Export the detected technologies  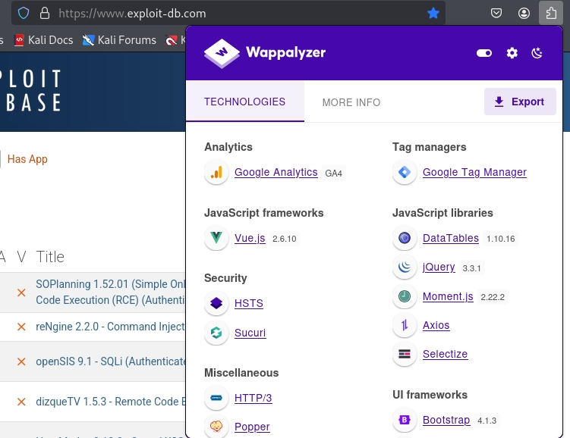pos(520,102)
